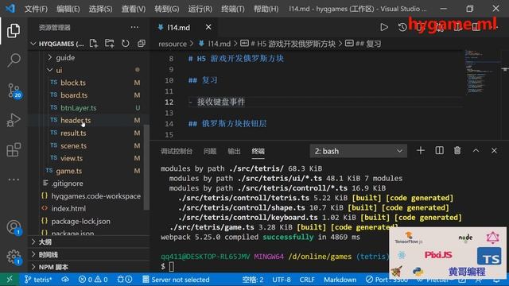Open 查看(V) menu
509x286 pixels.
point(134,9)
